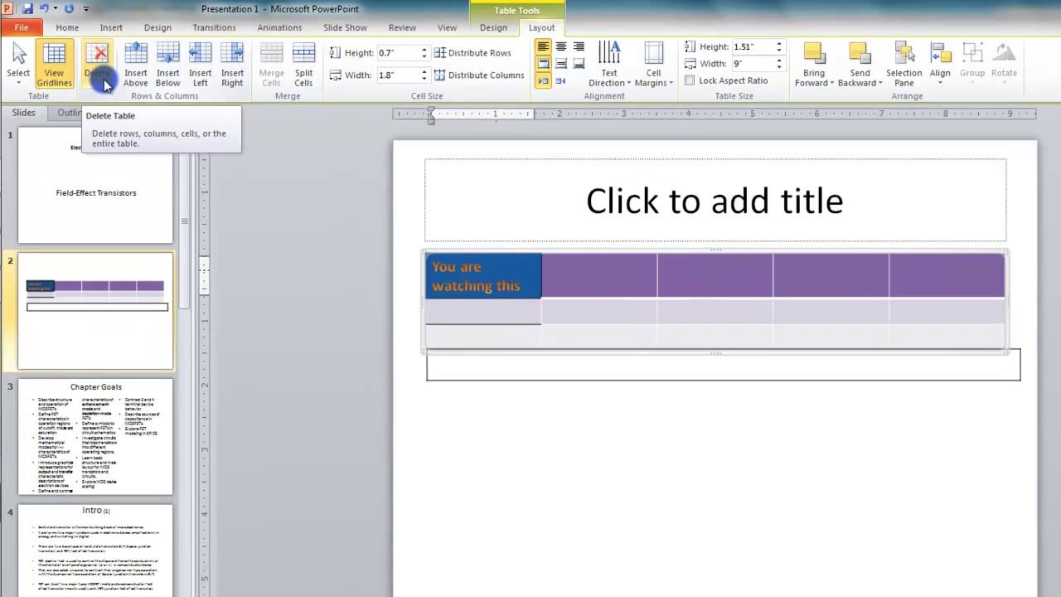
Task: Click the PowerPoint application icon in title bar
Action: 7,8
